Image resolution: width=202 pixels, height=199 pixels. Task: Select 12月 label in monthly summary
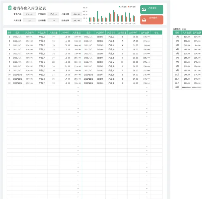(177, 83)
